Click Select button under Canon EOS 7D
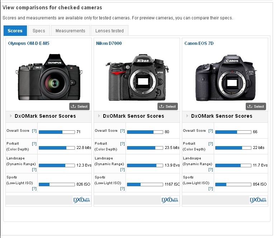 (256, 106)
